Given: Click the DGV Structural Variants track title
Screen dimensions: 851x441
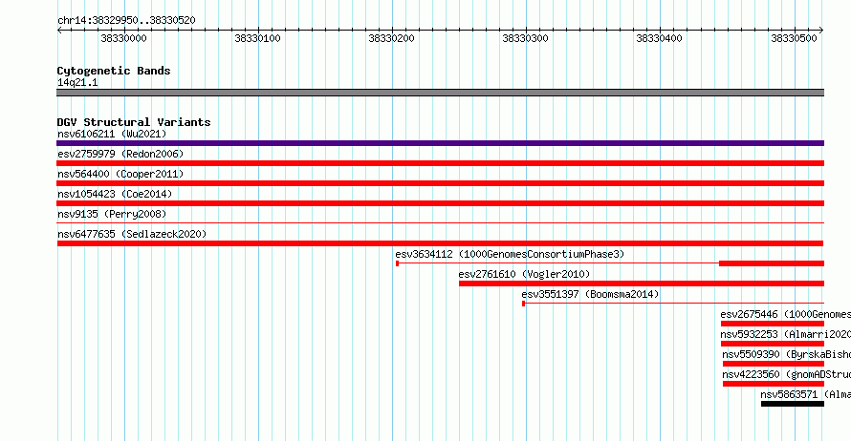Looking at the screenshot, I should [x=134, y=122].
